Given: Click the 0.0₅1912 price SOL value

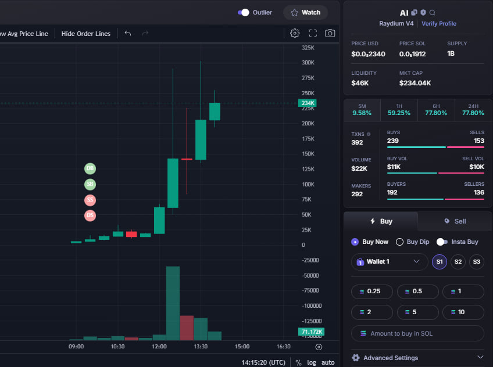Looking at the screenshot, I should pyautogui.click(x=412, y=54).
